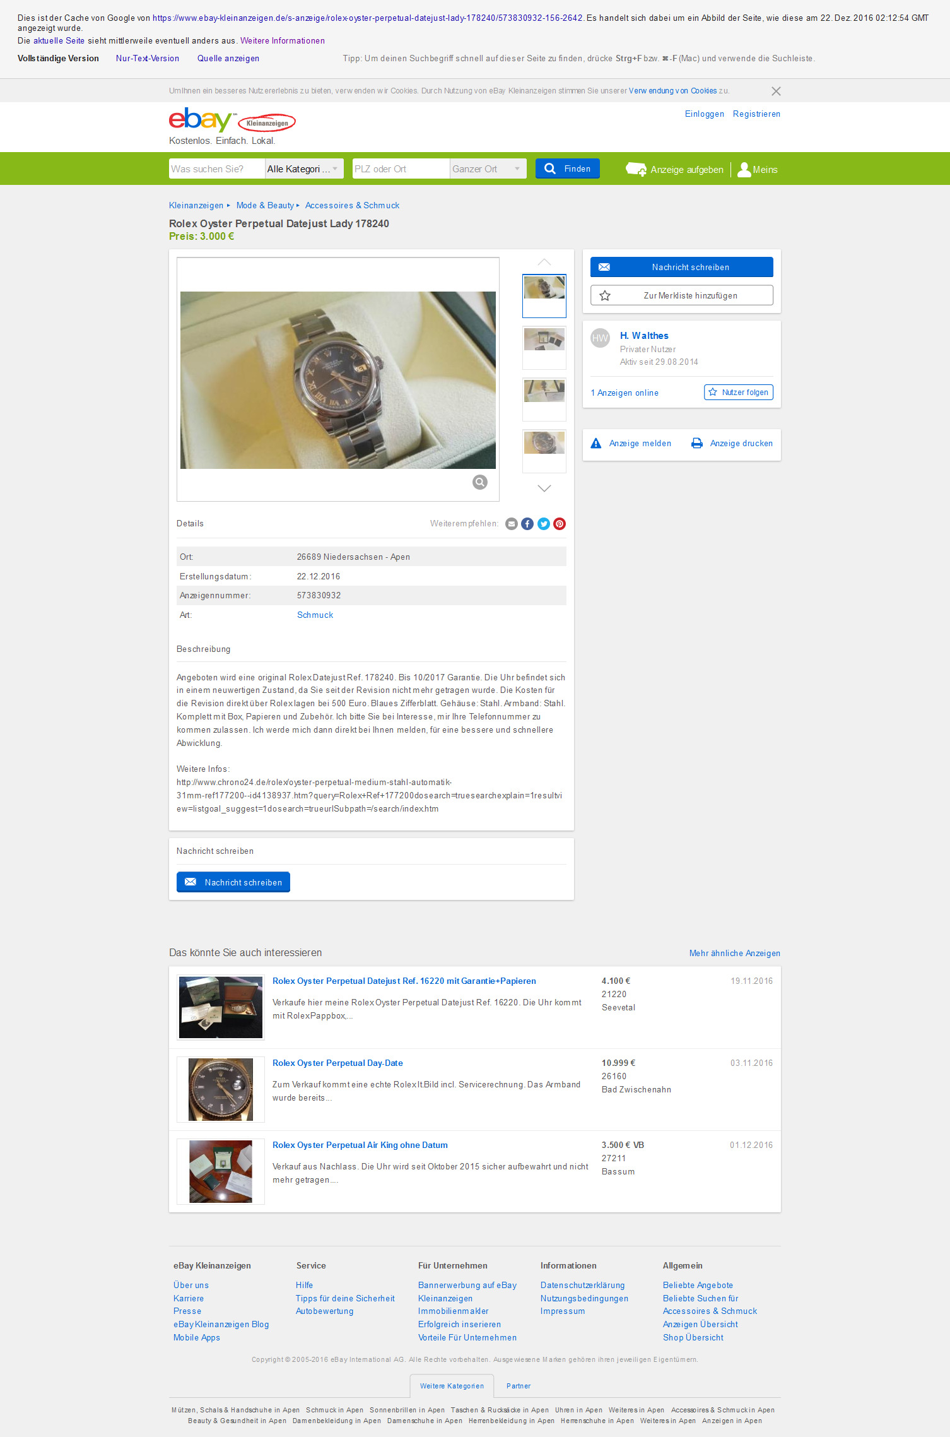Share the listing via the Pinterest icon
The height and width of the screenshot is (1437, 950).
tap(560, 524)
